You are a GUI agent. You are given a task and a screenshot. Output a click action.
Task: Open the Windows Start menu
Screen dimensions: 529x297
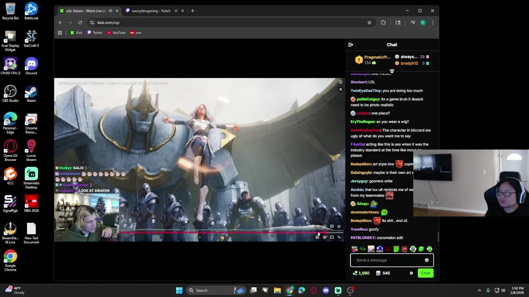179,290
